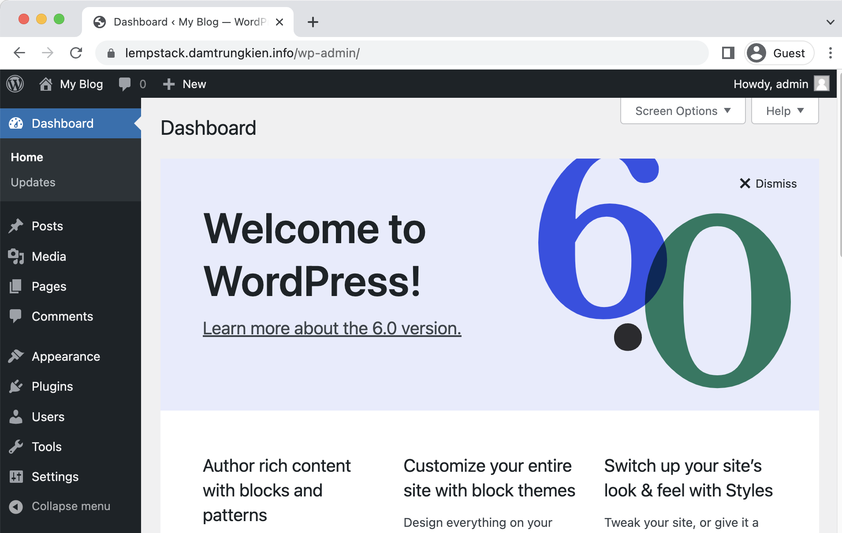Viewport: 842px width, 533px height.
Task: Open the Appearance menu
Action: tap(71, 356)
